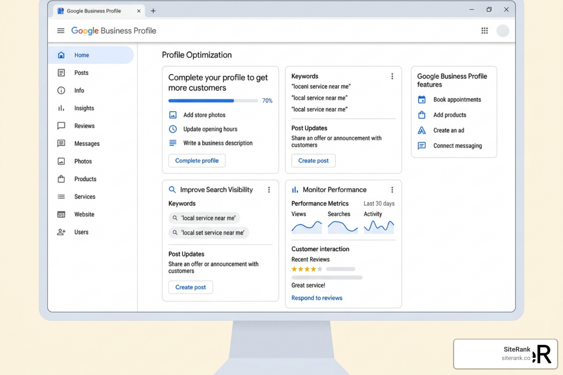Click the Info circle icon in sidebar

(61, 90)
